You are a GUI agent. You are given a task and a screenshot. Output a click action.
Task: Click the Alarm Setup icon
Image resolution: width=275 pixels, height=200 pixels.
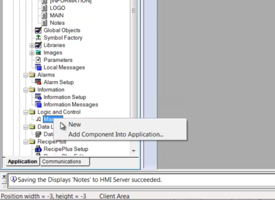[x=38, y=82]
